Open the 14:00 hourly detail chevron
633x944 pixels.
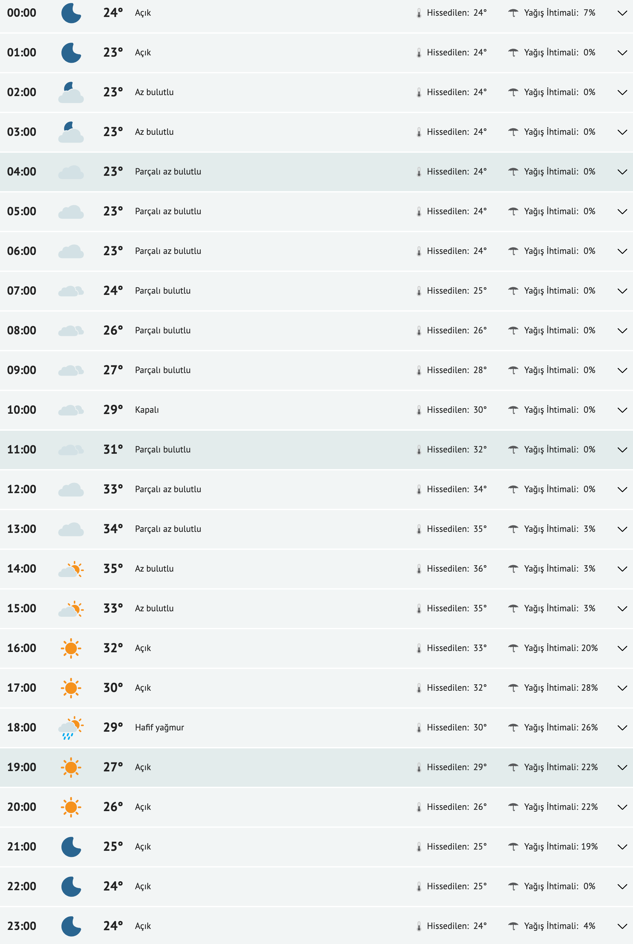click(x=622, y=568)
